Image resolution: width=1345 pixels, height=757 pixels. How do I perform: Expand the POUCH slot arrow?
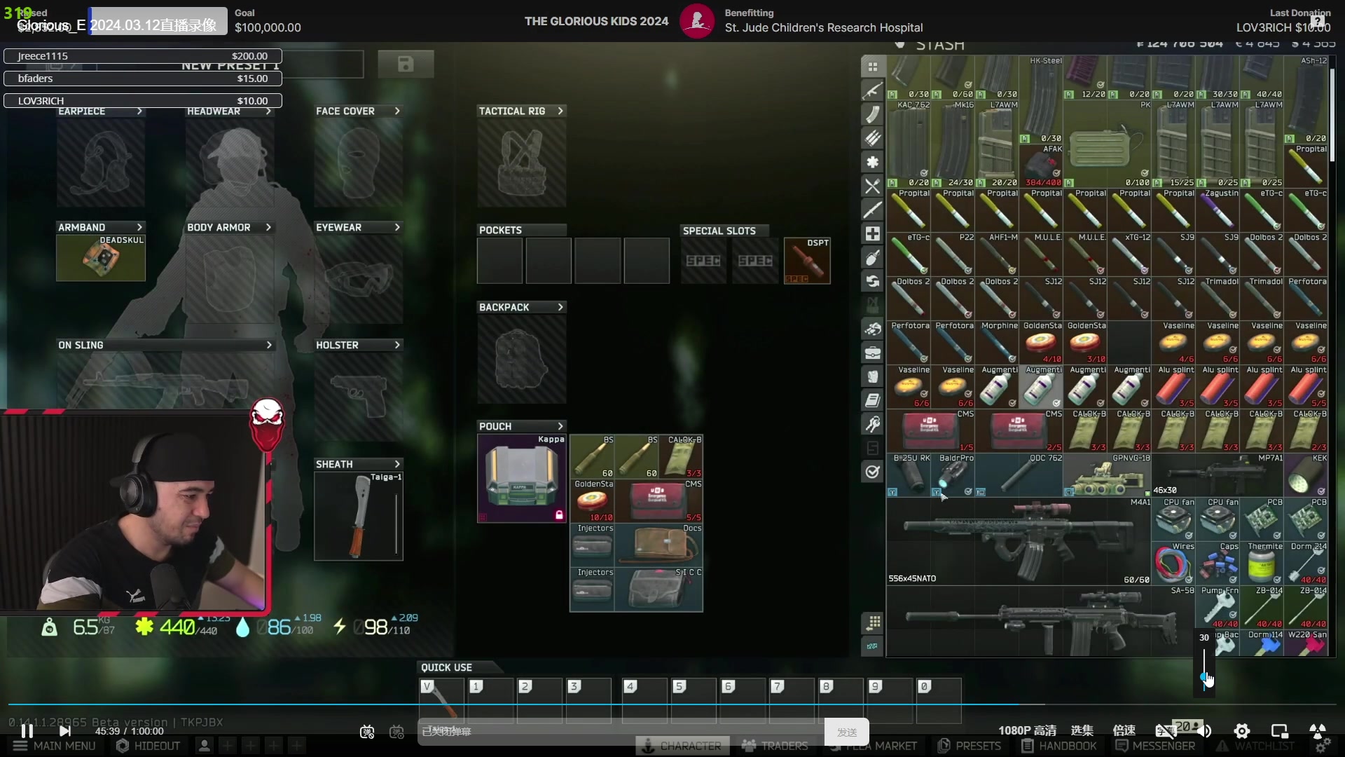click(x=560, y=426)
